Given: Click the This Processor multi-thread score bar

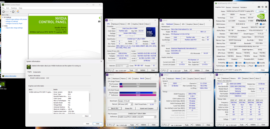Looking at the screenshot, I should point(138,93).
